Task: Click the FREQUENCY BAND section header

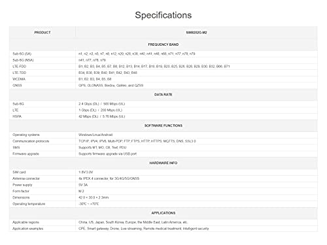Action: click(x=163, y=44)
